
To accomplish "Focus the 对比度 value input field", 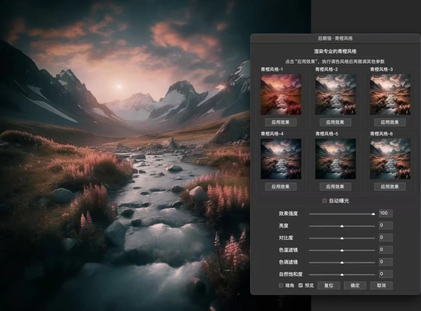I will pos(386,238).
